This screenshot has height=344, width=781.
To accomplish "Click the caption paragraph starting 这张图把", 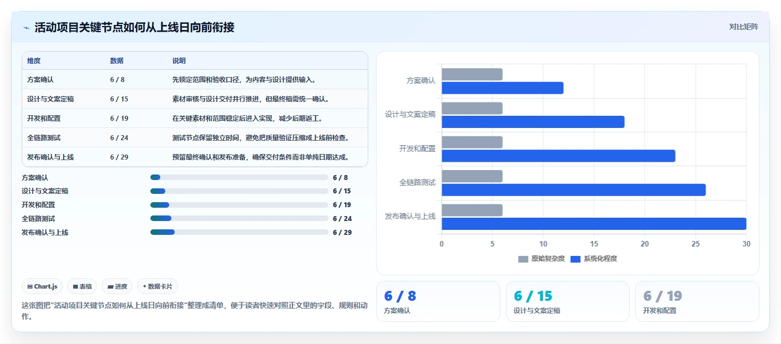I will pos(194,311).
